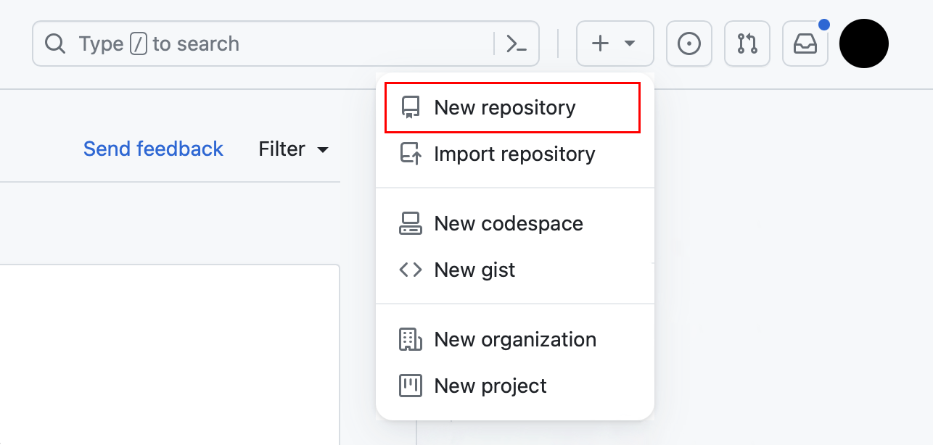Open the Filter dropdown
Screen dimensions: 933x445
pos(294,149)
